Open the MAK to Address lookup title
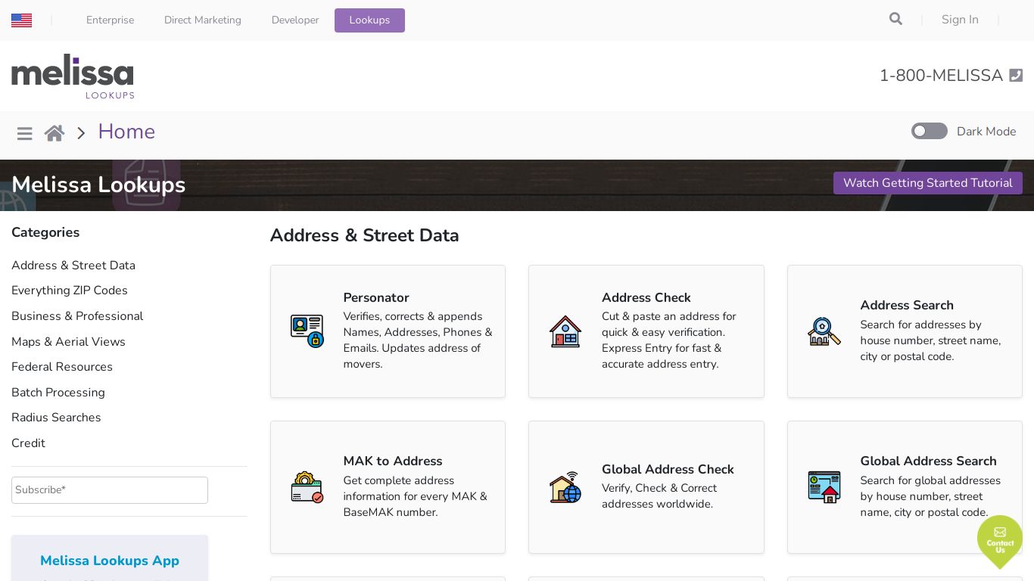 [x=393, y=461]
